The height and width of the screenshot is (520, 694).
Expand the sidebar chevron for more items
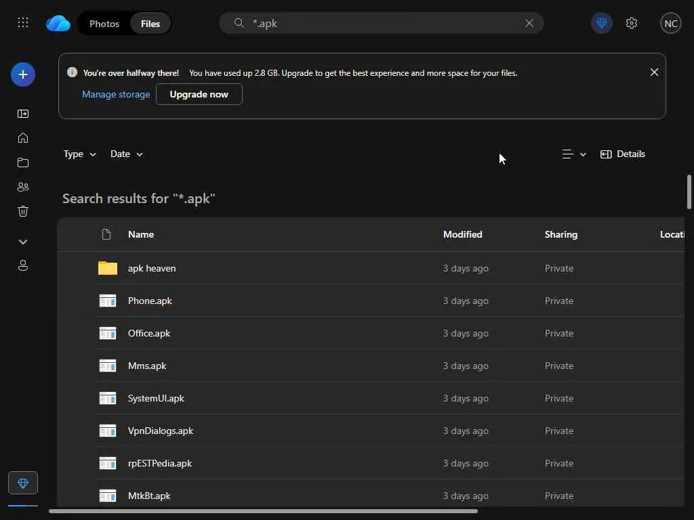[23, 242]
